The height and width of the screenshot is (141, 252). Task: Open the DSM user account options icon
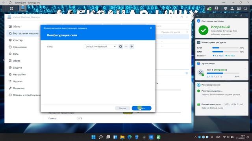point(232,9)
